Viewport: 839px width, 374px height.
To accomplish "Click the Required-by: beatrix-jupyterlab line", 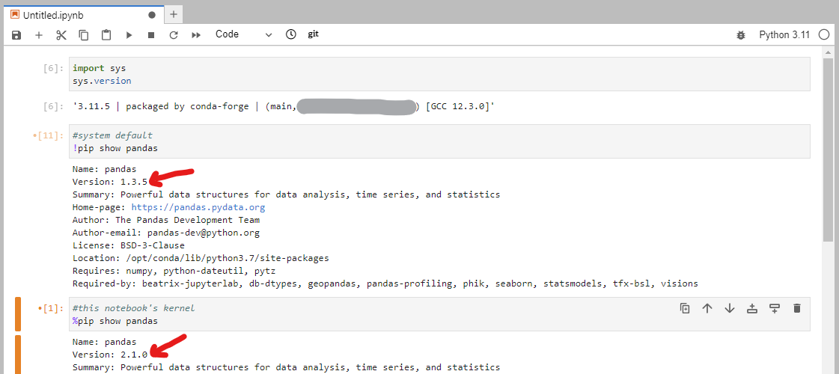I will (x=385, y=283).
